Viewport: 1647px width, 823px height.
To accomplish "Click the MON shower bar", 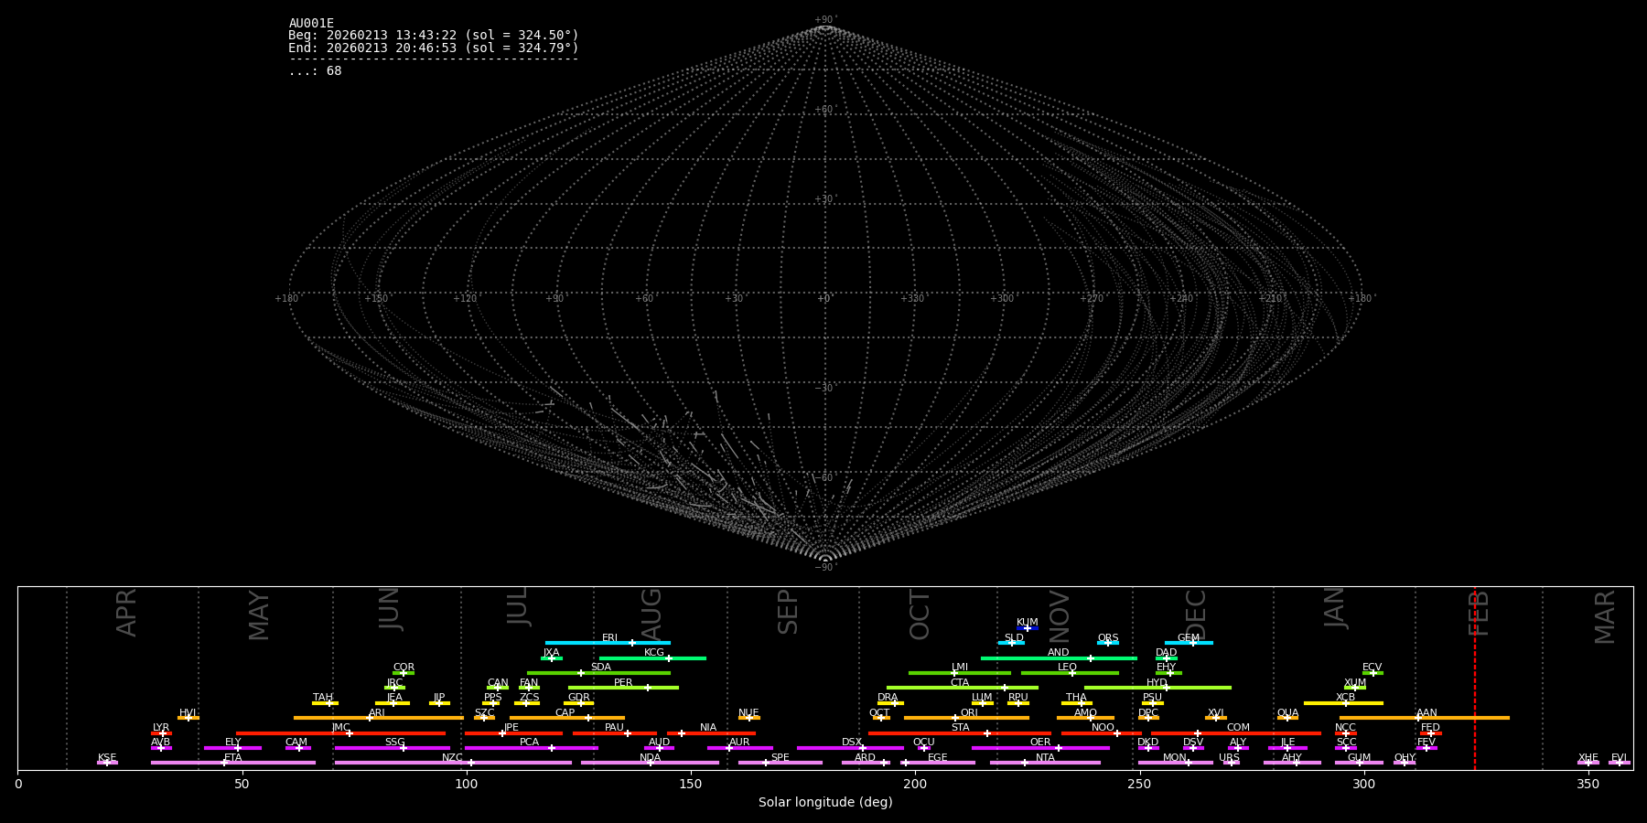I will click(x=1175, y=763).
